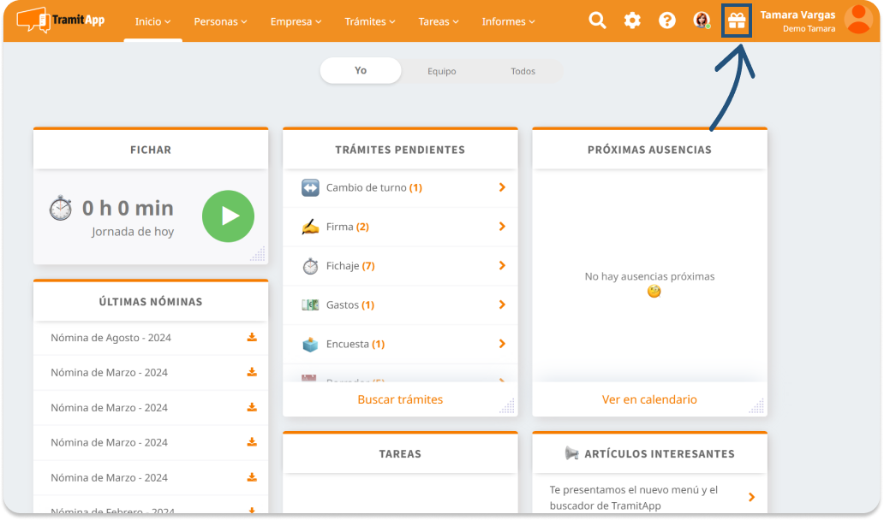Screen dimensions: 884x520
Task: Open pending Firma (2) item
Action: (400, 227)
